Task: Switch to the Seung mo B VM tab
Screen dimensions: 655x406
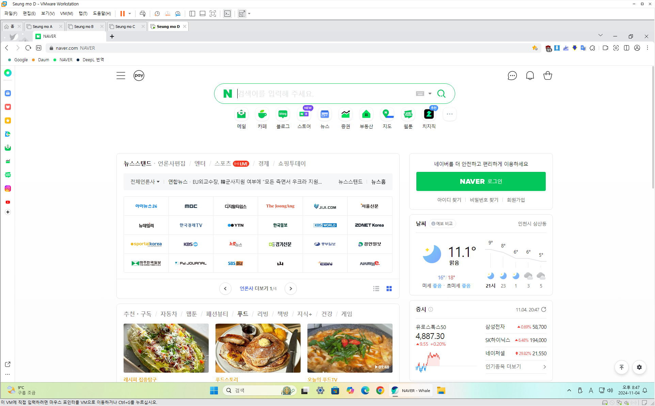Action: 84,27
